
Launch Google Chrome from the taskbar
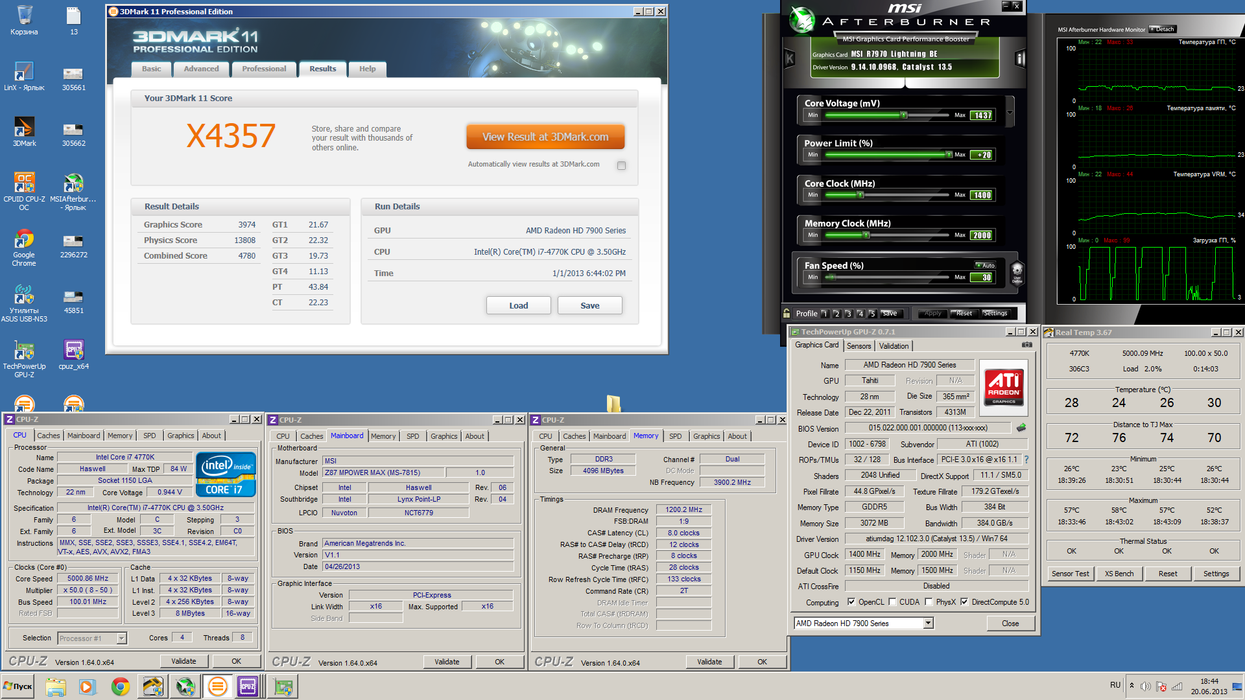click(120, 686)
